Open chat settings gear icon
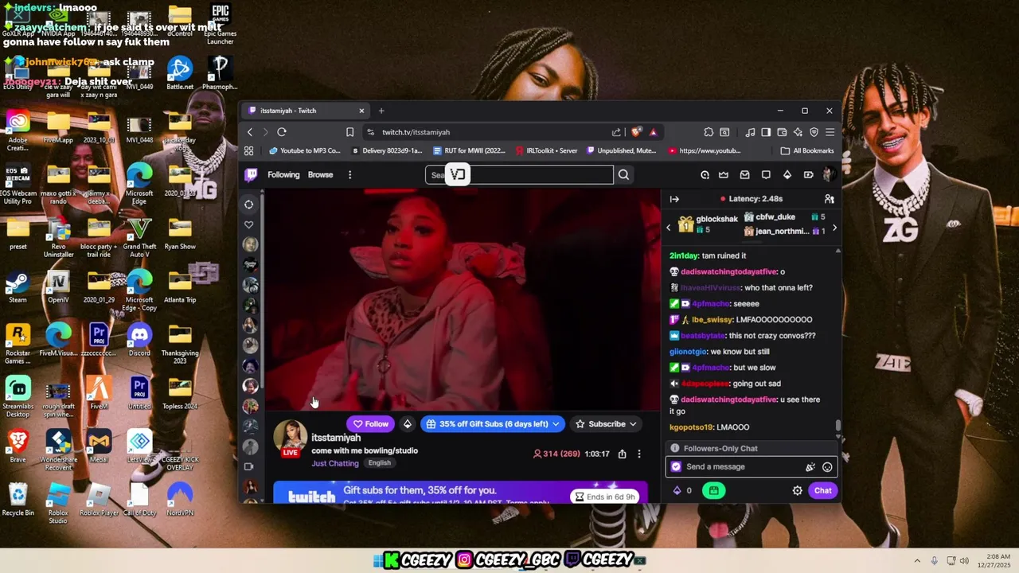This screenshot has width=1019, height=573. [797, 491]
